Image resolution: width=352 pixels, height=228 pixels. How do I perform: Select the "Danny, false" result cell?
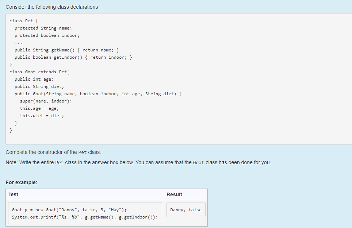point(186,209)
